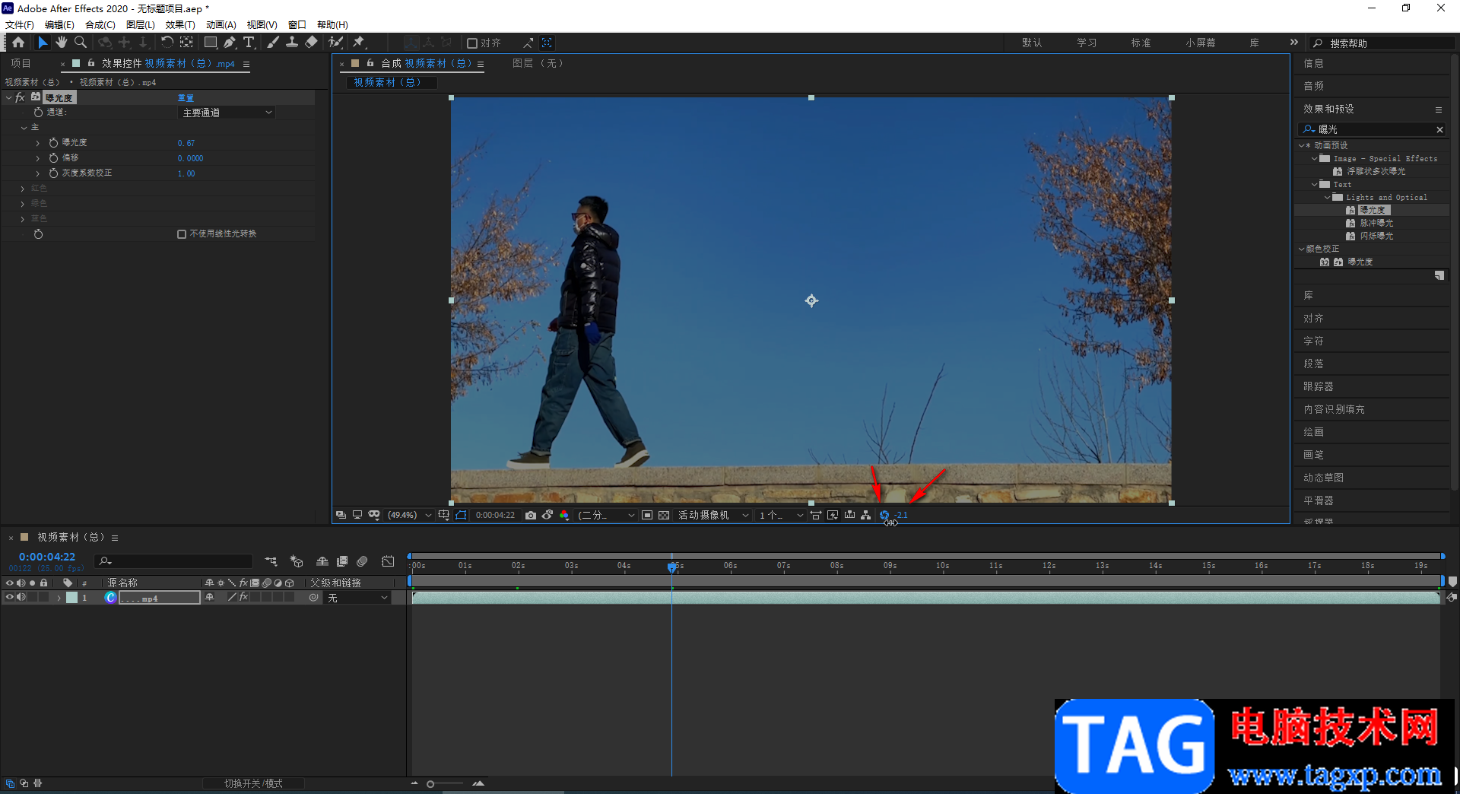Switch to the 标准 workspace
Image resolution: width=1460 pixels, height=794 pixels.
click(1141, 43)
